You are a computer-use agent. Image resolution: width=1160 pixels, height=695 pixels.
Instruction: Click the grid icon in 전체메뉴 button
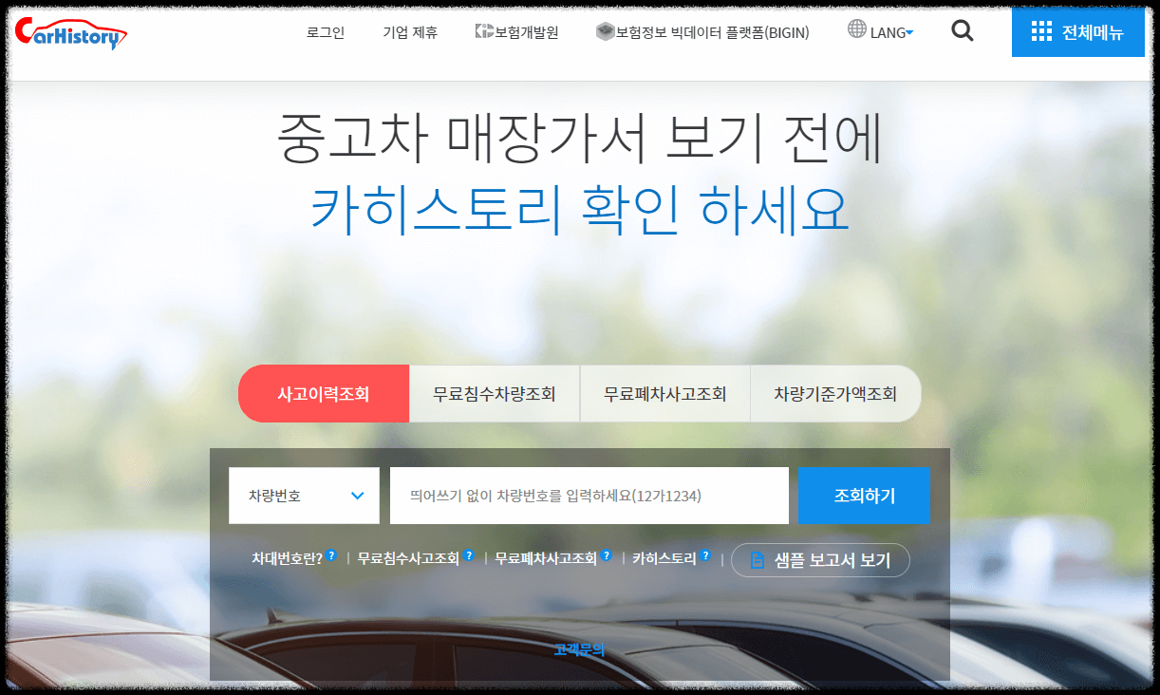(1041, 31)
